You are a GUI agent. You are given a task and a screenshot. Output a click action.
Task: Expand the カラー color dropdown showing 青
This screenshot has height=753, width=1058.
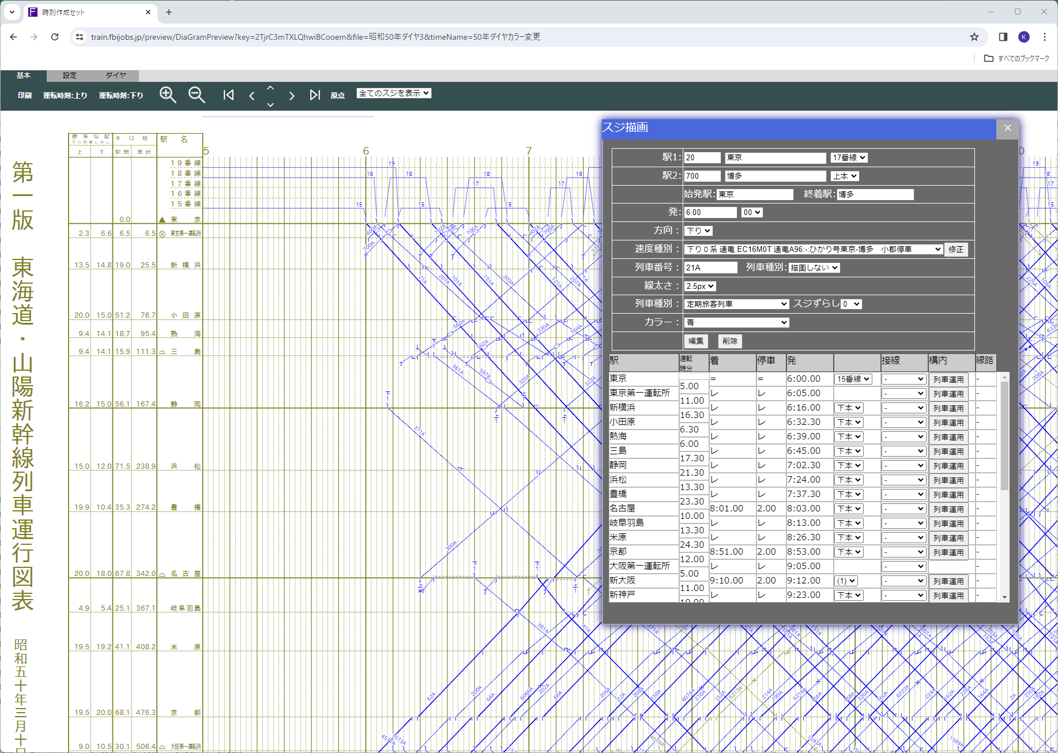[x=736, y=322]
